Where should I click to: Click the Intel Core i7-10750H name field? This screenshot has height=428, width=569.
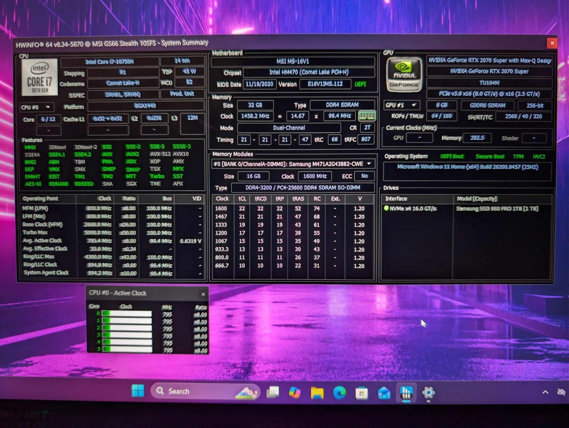click(110, 62)
